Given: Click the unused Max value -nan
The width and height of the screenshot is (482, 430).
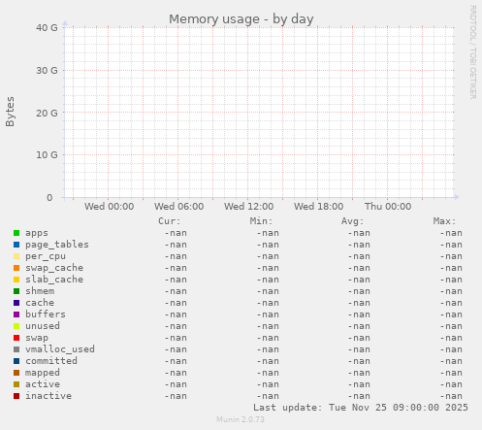Looking at the screenshot, I should point(451,326).
